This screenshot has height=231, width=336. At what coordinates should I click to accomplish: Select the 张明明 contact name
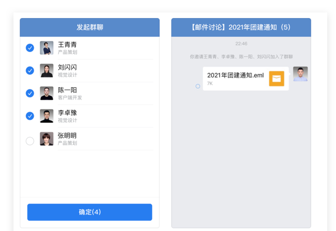point(67,136)
